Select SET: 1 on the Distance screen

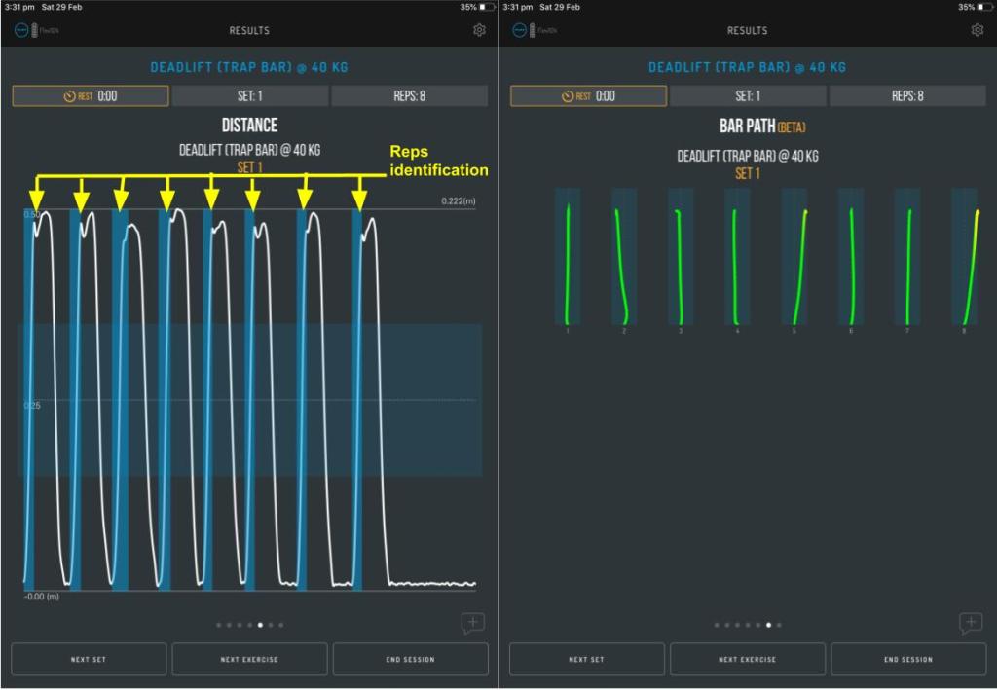coord(250,96)
